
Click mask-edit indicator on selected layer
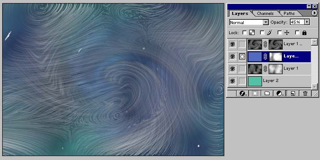coord(242,57)
